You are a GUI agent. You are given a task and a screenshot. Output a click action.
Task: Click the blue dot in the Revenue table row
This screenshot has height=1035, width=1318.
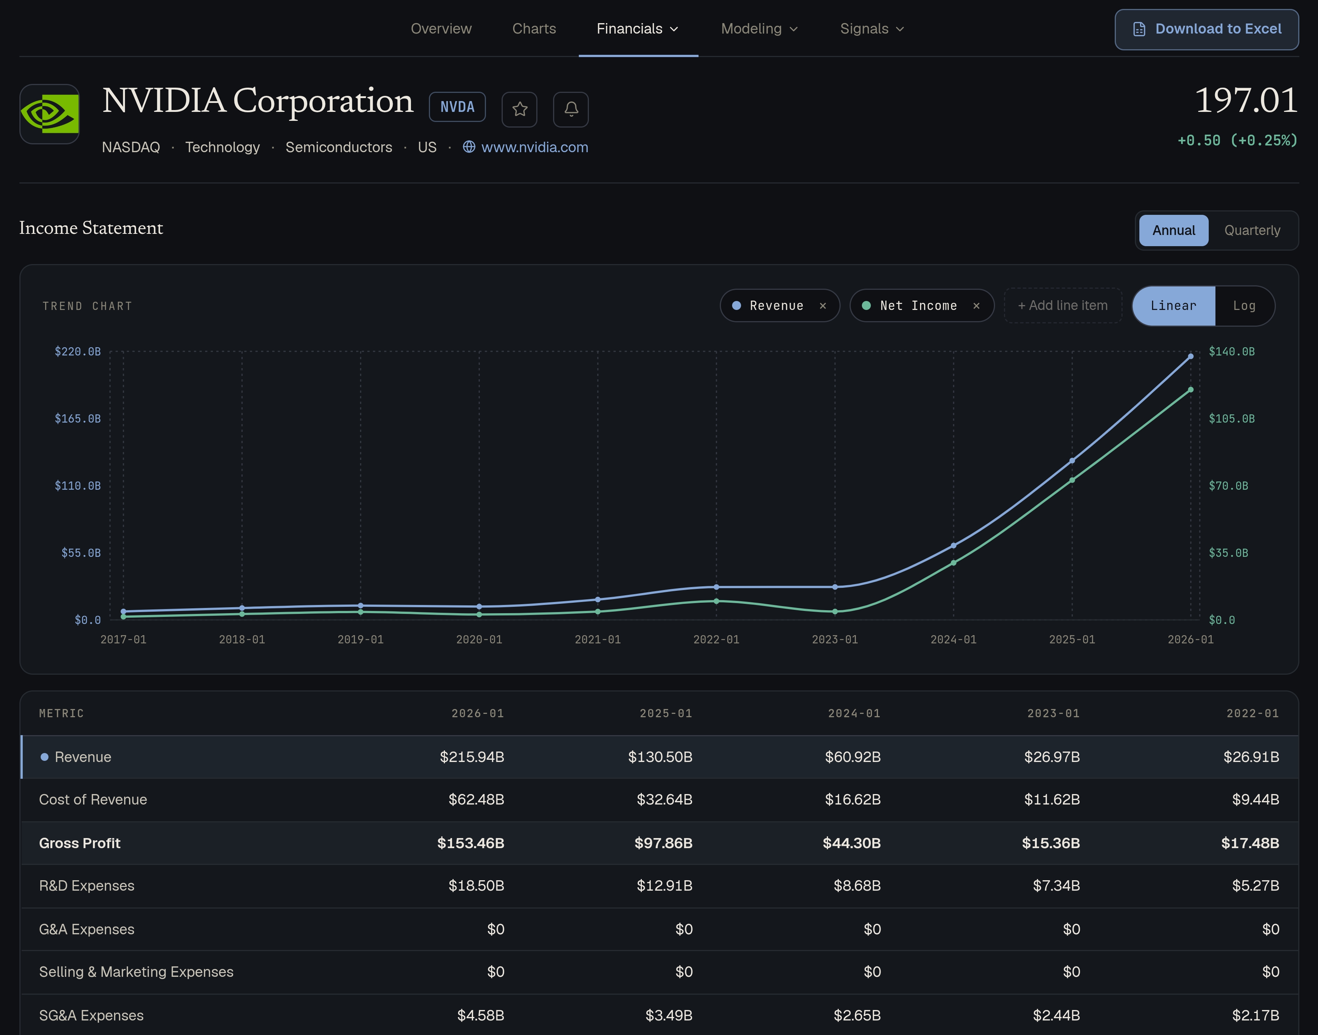pyautogui.click(x=44, y=757)
